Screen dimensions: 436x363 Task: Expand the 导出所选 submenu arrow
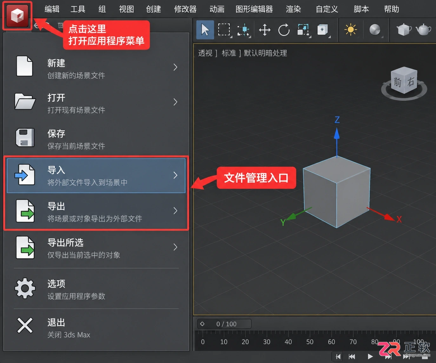(x=175, y=247)
